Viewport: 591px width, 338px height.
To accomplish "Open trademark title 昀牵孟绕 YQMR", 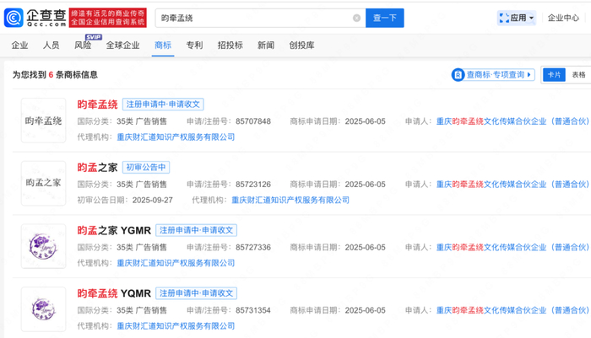I will click(114, 292).
